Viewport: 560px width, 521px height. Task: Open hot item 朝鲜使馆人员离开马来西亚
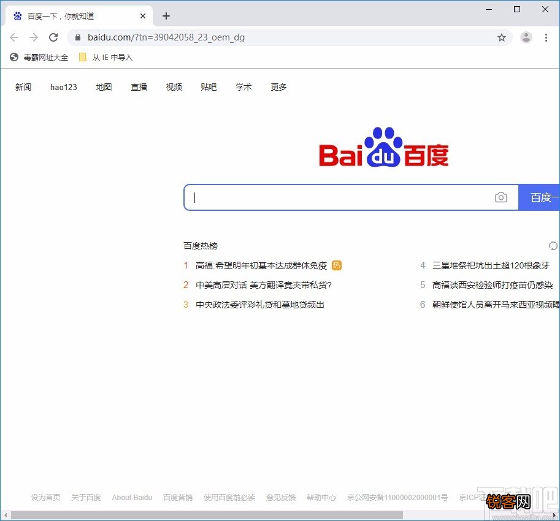496,305
